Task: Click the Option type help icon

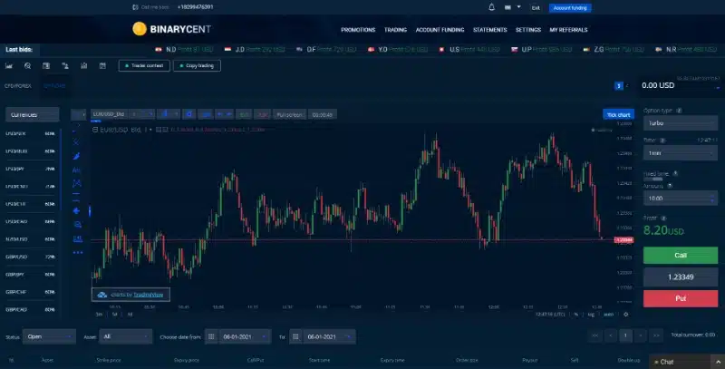Action: coord(679,111)
